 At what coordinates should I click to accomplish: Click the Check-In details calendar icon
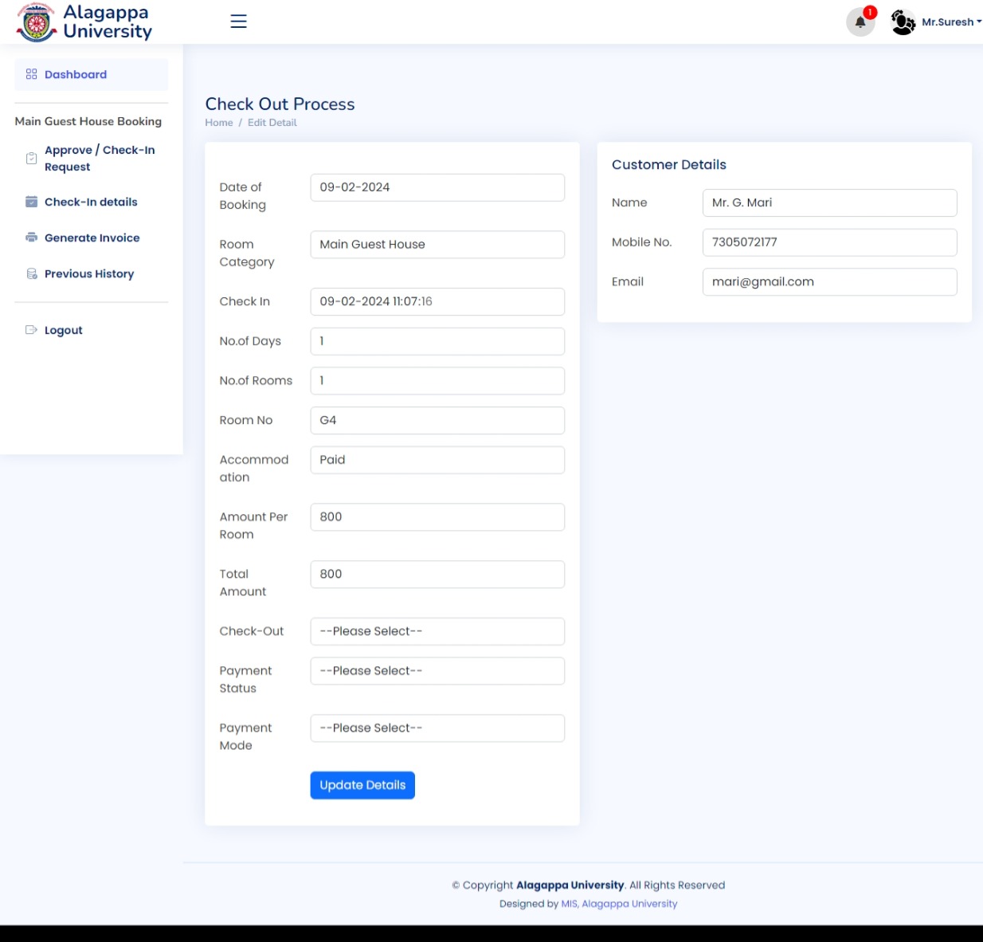coord(32,202)
